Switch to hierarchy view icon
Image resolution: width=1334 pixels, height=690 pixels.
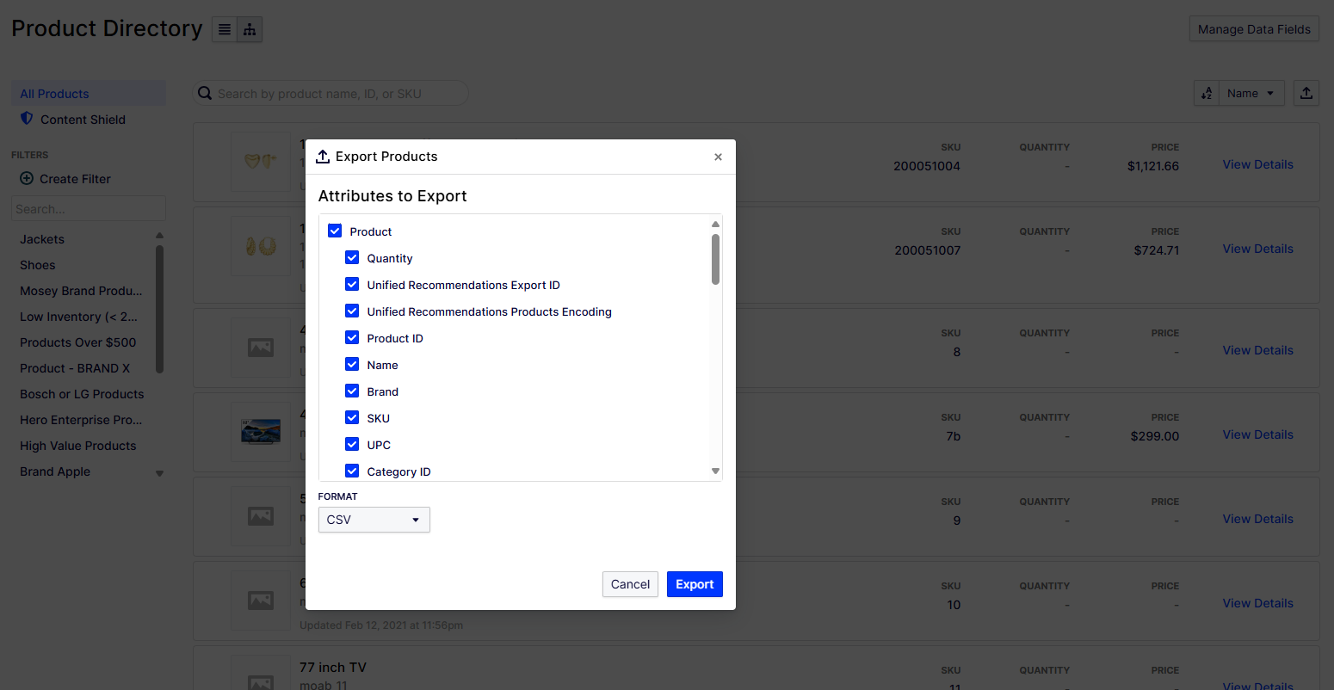click(x=250, y=29)
